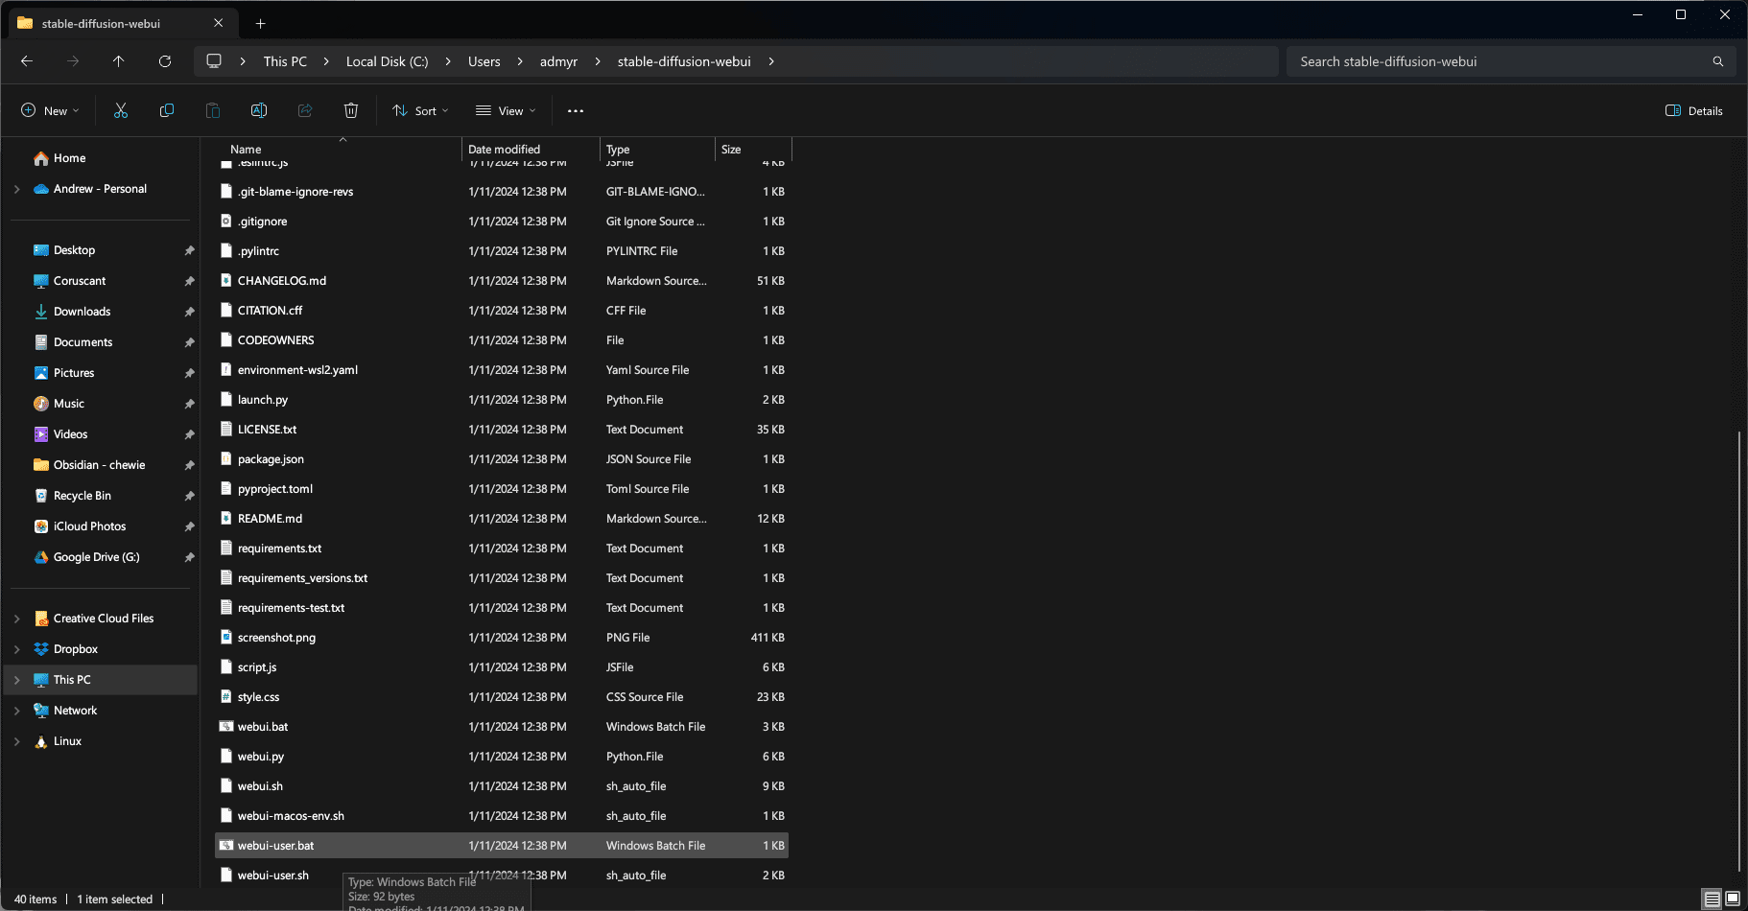
Task: Select the requirements_versions.txt file
Action: coord(502,578)
